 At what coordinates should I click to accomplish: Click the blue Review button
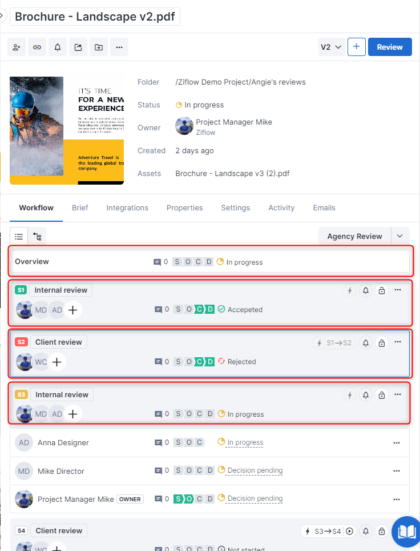pos(390,47)
